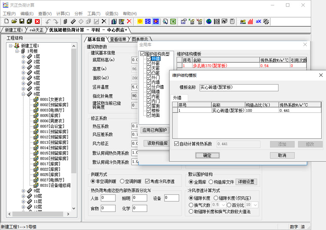Click the calculator toolbar icon
326x230 pixels.
point(232,22)
